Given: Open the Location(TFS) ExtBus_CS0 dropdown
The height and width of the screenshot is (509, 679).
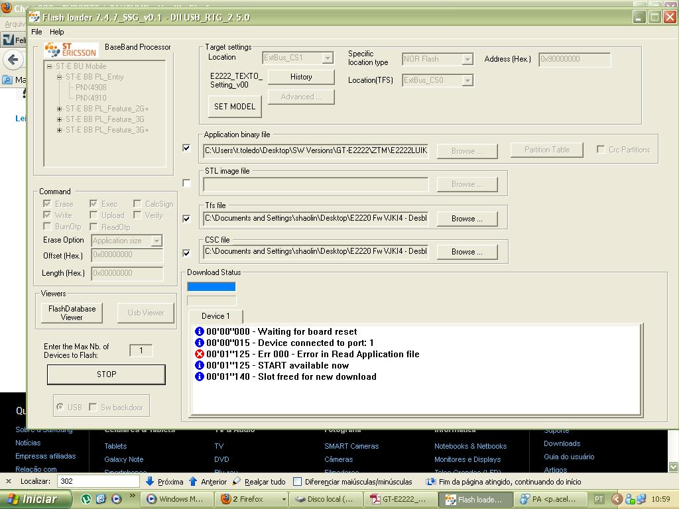Looking at the screenshot, I should pyautogui.click(x=467, y=80).
